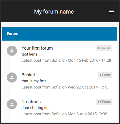This screenshot has width=120, height=124.
Task: Open the Basket forum title
Action: click(x=28, y=75)
